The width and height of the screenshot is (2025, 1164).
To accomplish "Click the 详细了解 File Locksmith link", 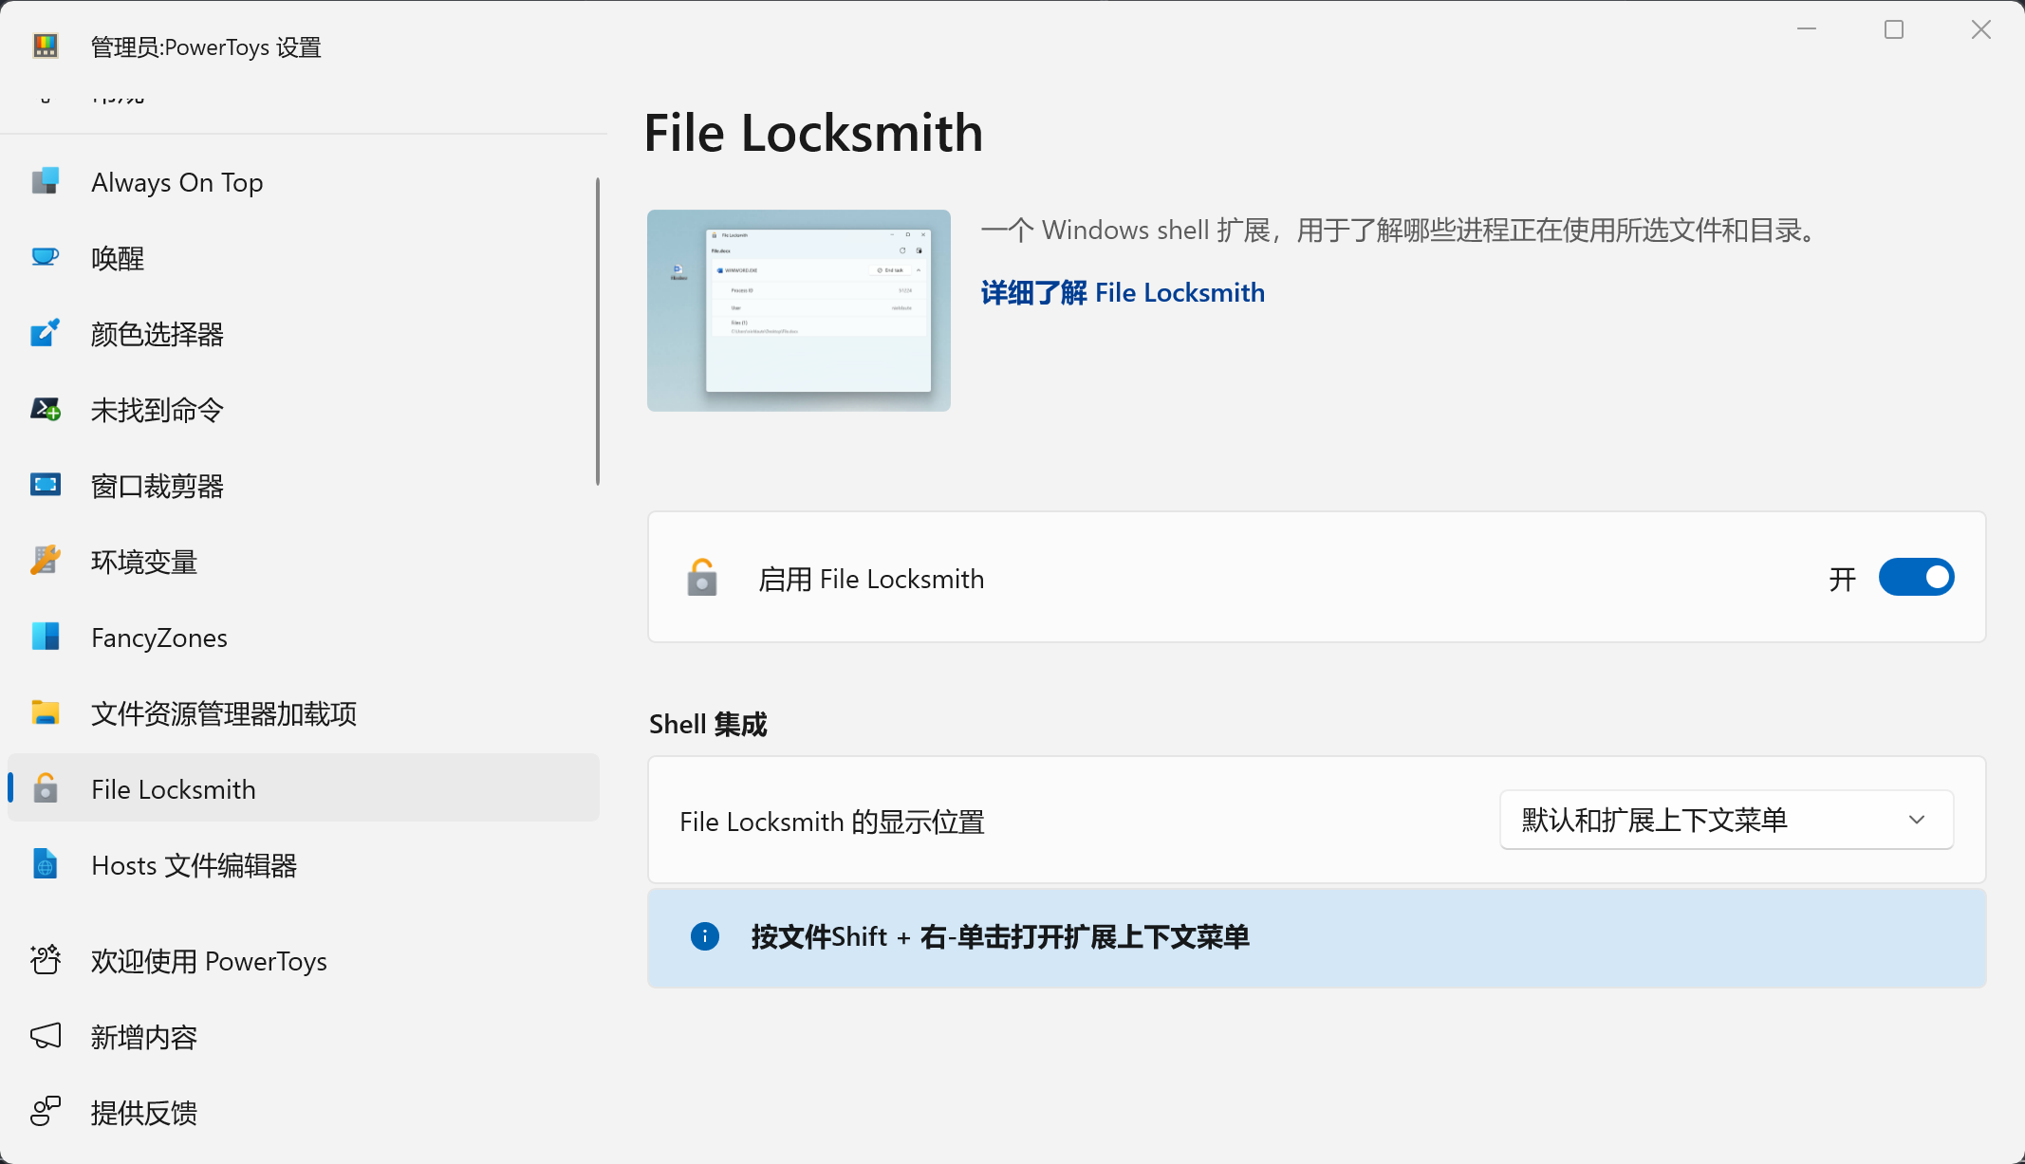I will click(1123, 292).
